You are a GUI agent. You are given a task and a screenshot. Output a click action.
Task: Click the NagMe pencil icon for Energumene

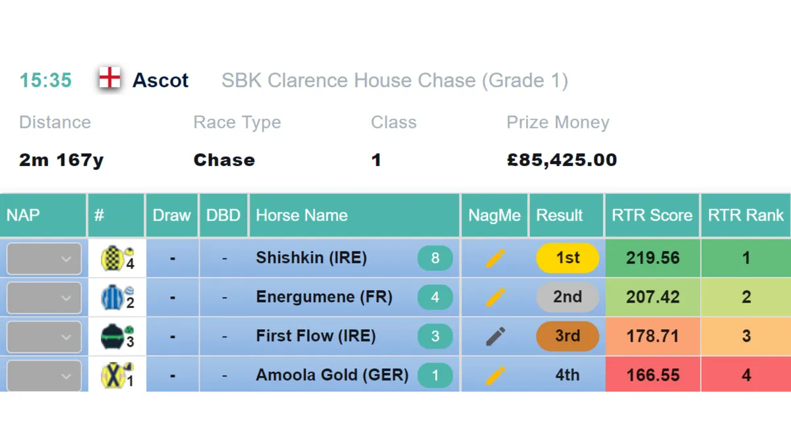pyautogui.click(x=495, y=297)
